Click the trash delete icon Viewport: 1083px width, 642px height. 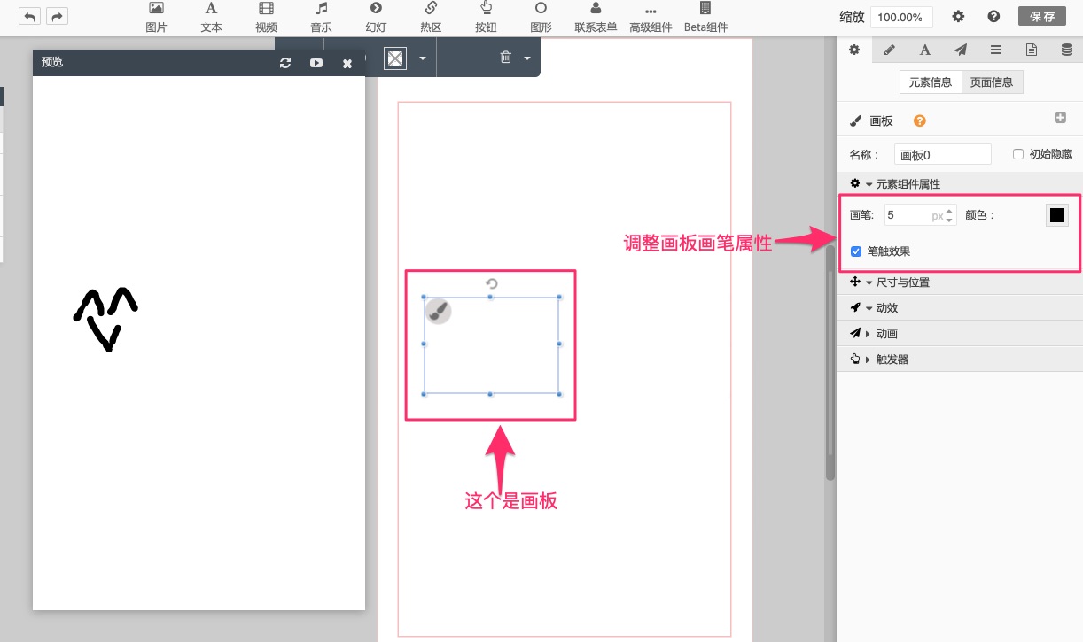[x=505, y=58]
